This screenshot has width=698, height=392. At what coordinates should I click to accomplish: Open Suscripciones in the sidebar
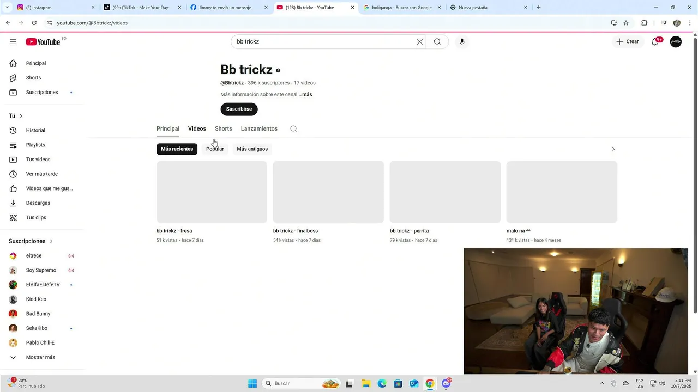(43, 93)
